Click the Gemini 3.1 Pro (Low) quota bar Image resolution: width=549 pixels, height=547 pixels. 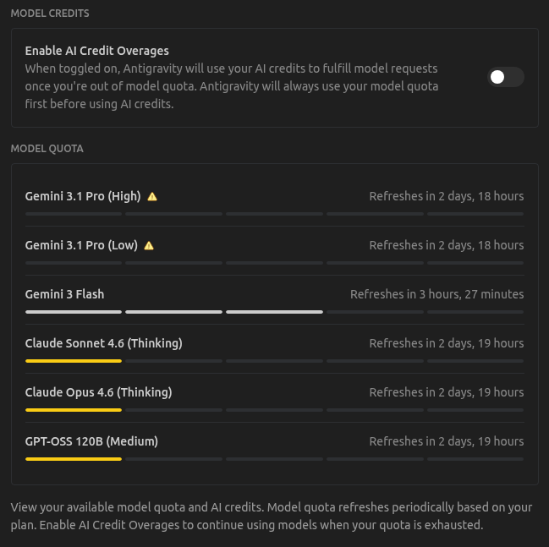pos(274,263)
